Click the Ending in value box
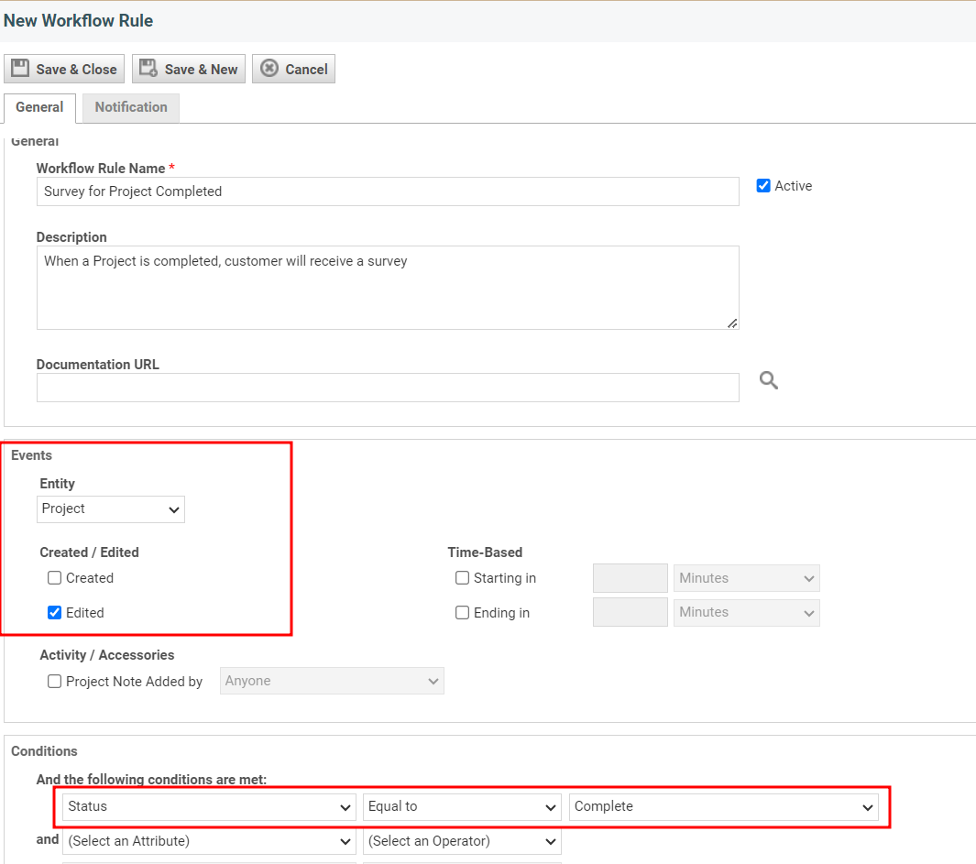976x864 pixels. click(631, 613)
